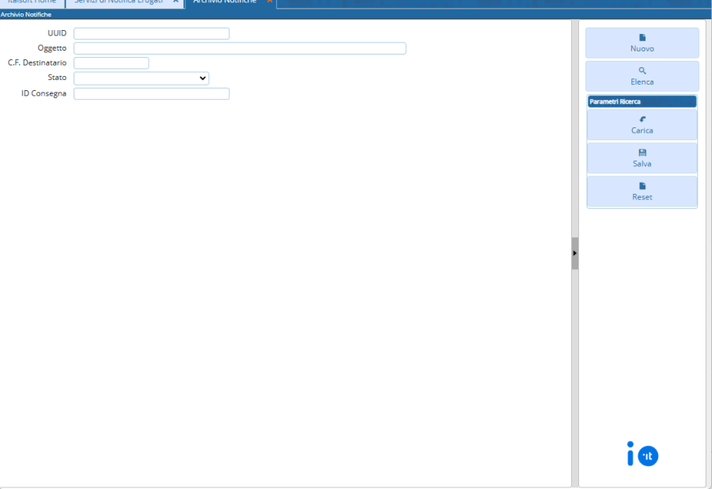Click the arrow icon above Carica
The image size is (712, 489).
[642, 119]
